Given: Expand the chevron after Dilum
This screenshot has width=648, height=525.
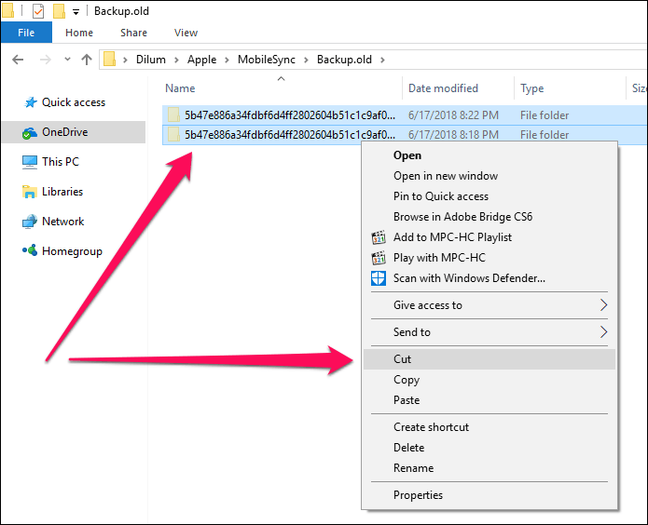Looking at the screenshot, I should pos(176,61).
